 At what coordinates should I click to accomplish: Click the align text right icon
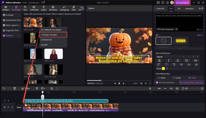point(174,64)
